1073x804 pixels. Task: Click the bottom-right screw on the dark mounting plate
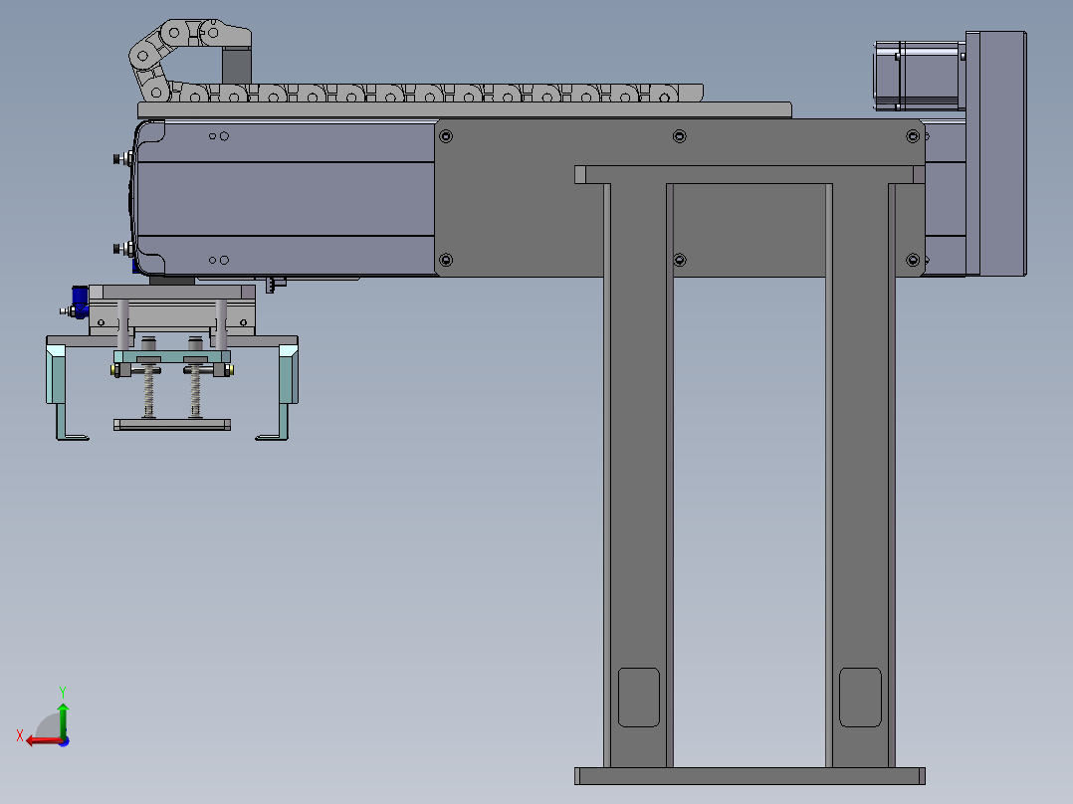[912, 260]
